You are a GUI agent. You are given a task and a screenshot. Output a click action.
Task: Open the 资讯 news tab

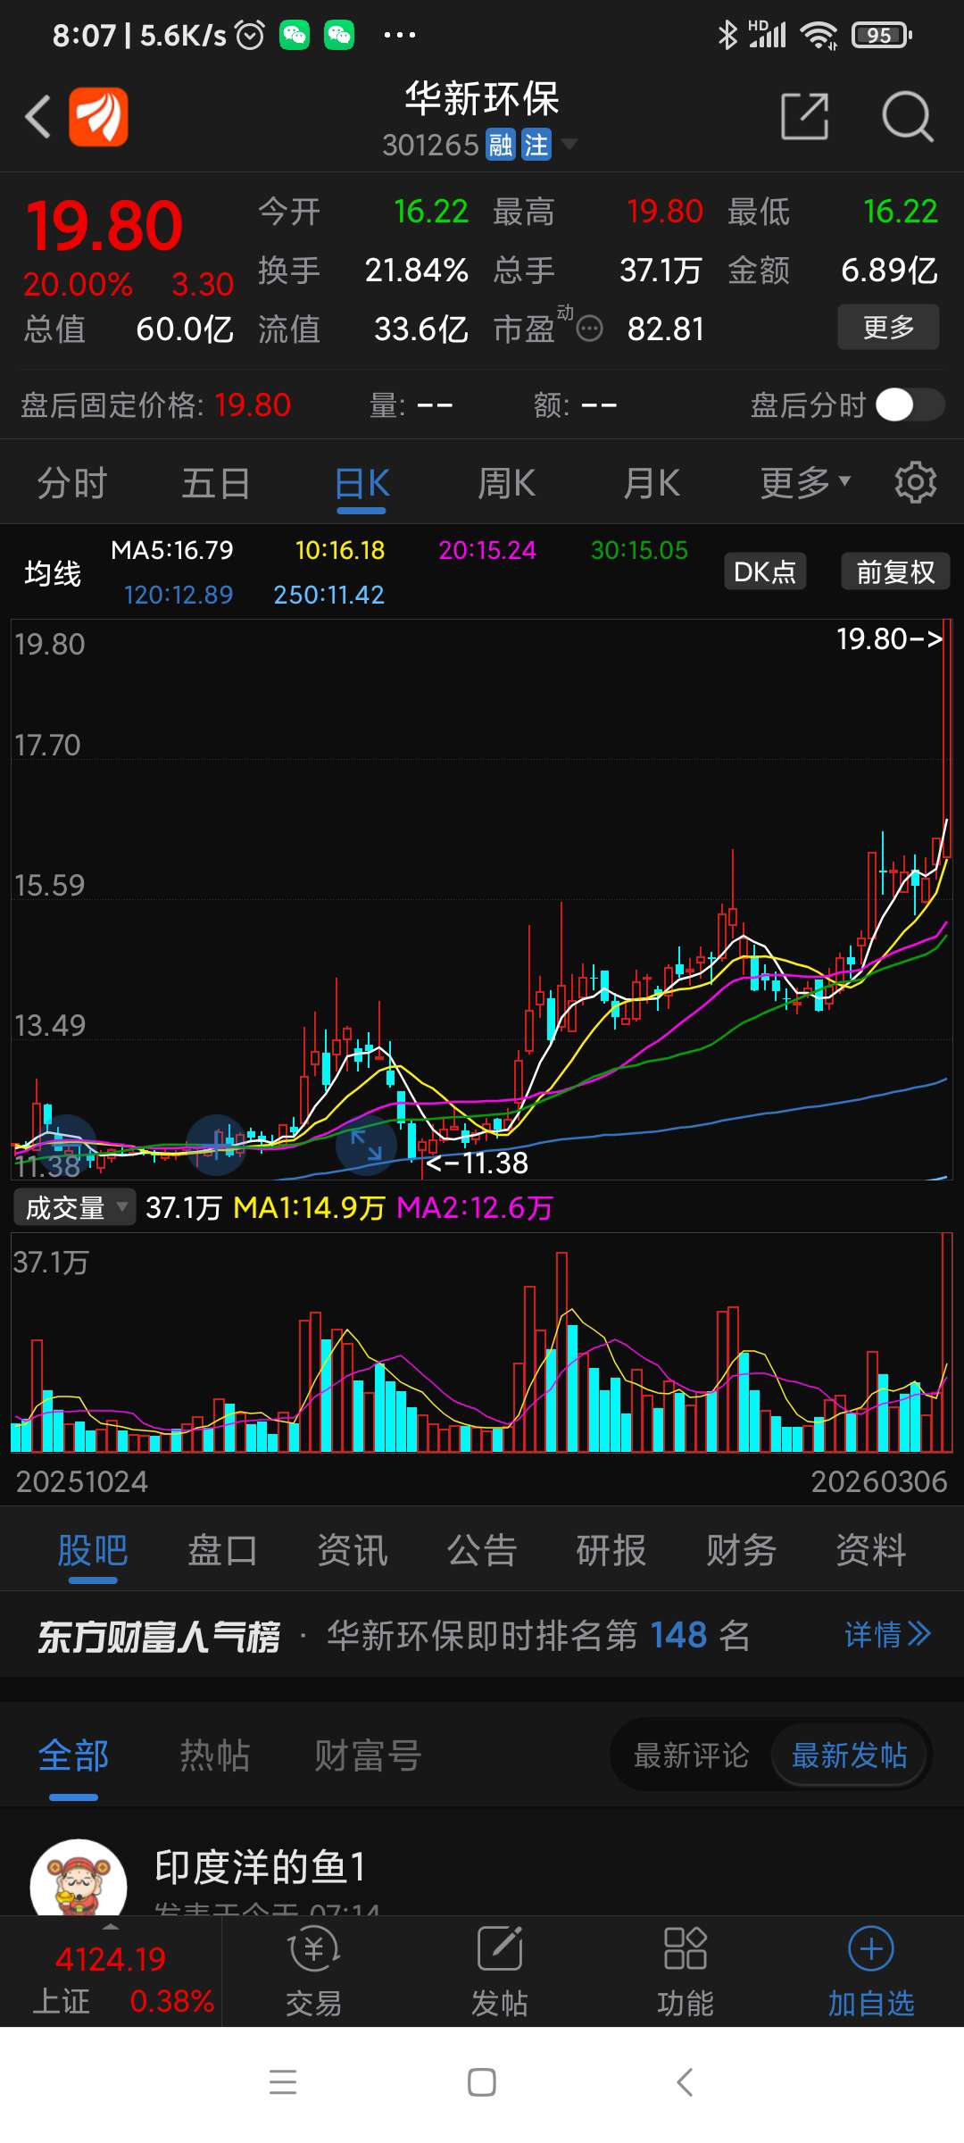pos(353,1550)
